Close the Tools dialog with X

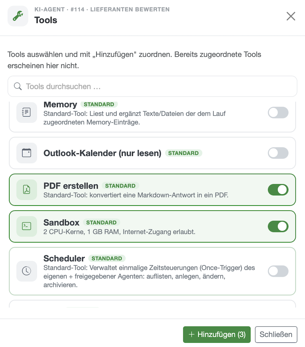point(291,16)
